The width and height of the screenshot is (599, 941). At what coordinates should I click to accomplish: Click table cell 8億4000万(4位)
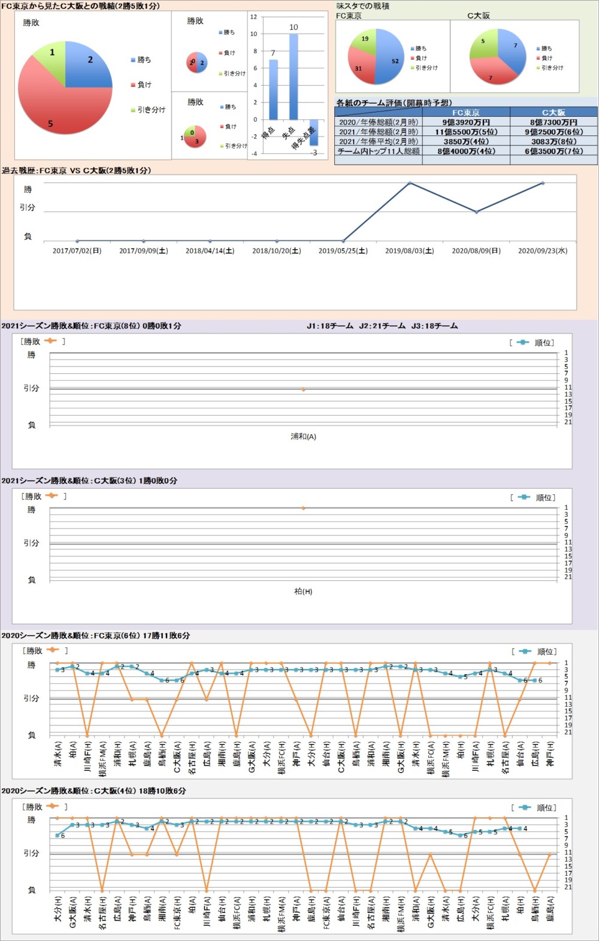coord(466,151)
